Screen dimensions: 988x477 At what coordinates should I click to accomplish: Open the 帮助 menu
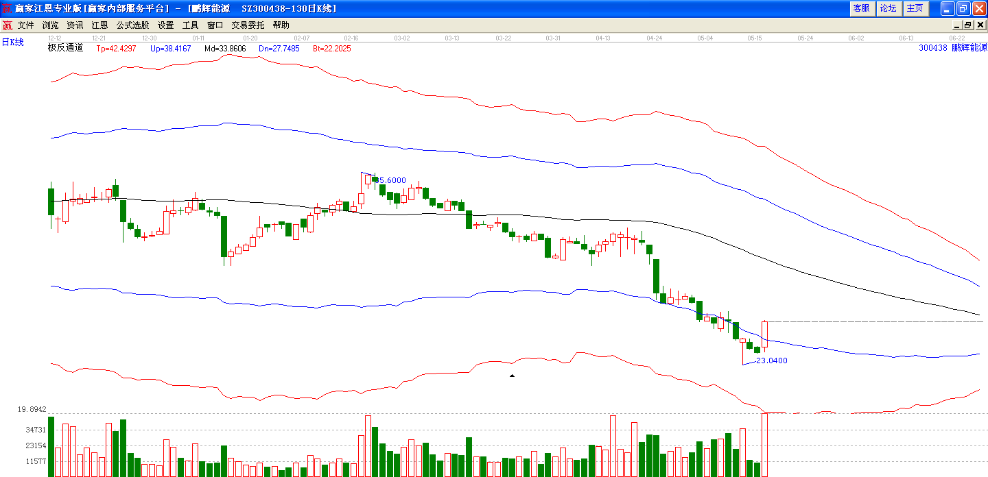pos(281,25)
